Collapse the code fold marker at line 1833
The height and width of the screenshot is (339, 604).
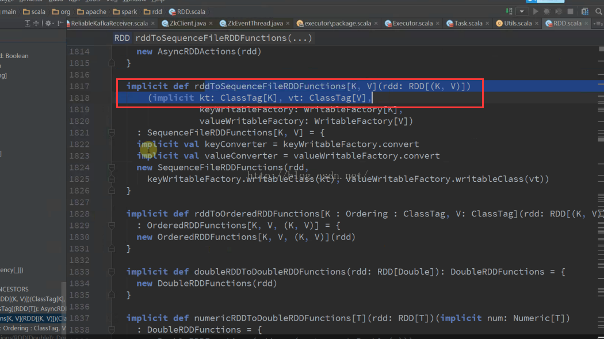(x=112, y=272)
